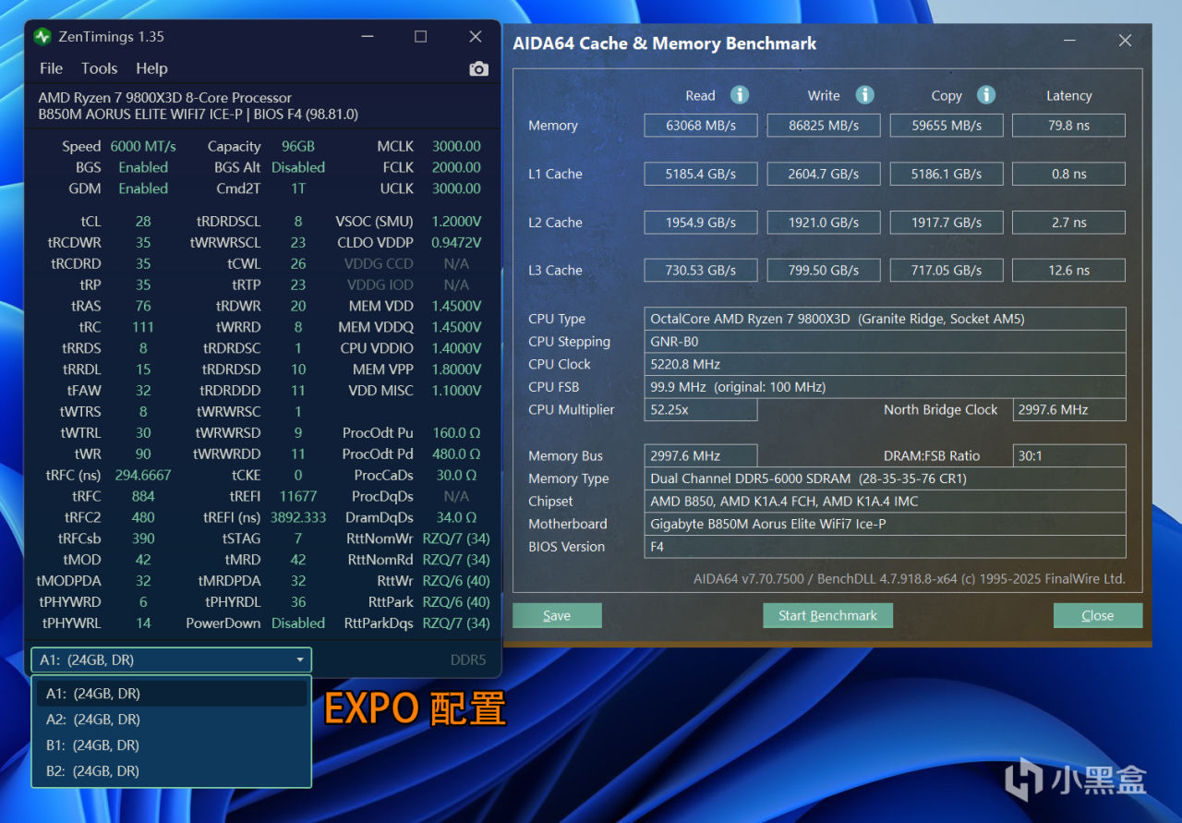This screenshot has width=1182, height=823.
Task: Click the Cmd2T value 1T
Action: (x=298, y=188)
